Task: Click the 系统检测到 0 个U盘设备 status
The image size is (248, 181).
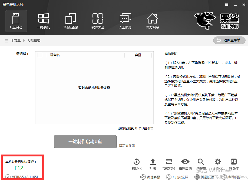Action: click(136, 128)
